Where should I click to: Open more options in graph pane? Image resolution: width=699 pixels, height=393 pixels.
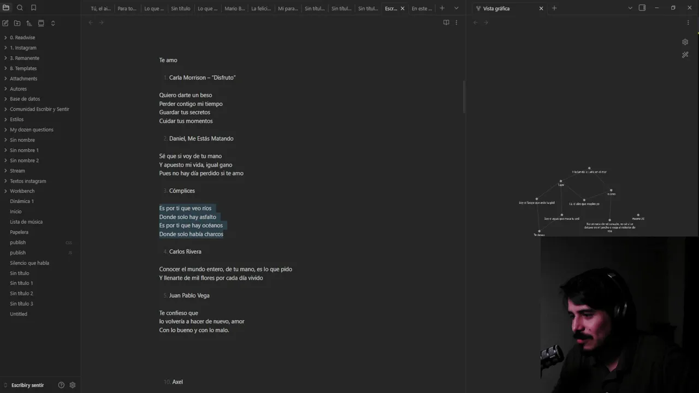(x=688, y=22)
